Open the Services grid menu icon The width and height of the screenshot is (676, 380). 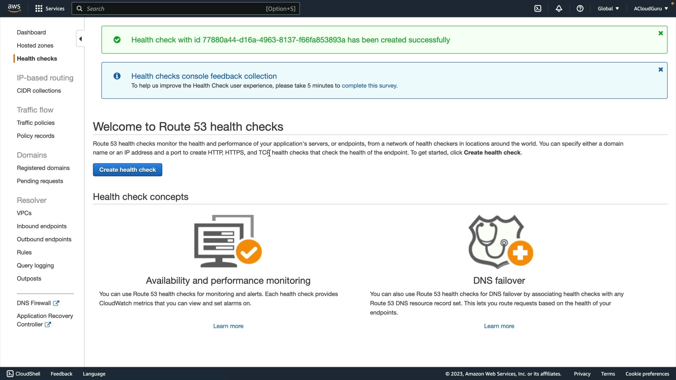pos(39,8)
